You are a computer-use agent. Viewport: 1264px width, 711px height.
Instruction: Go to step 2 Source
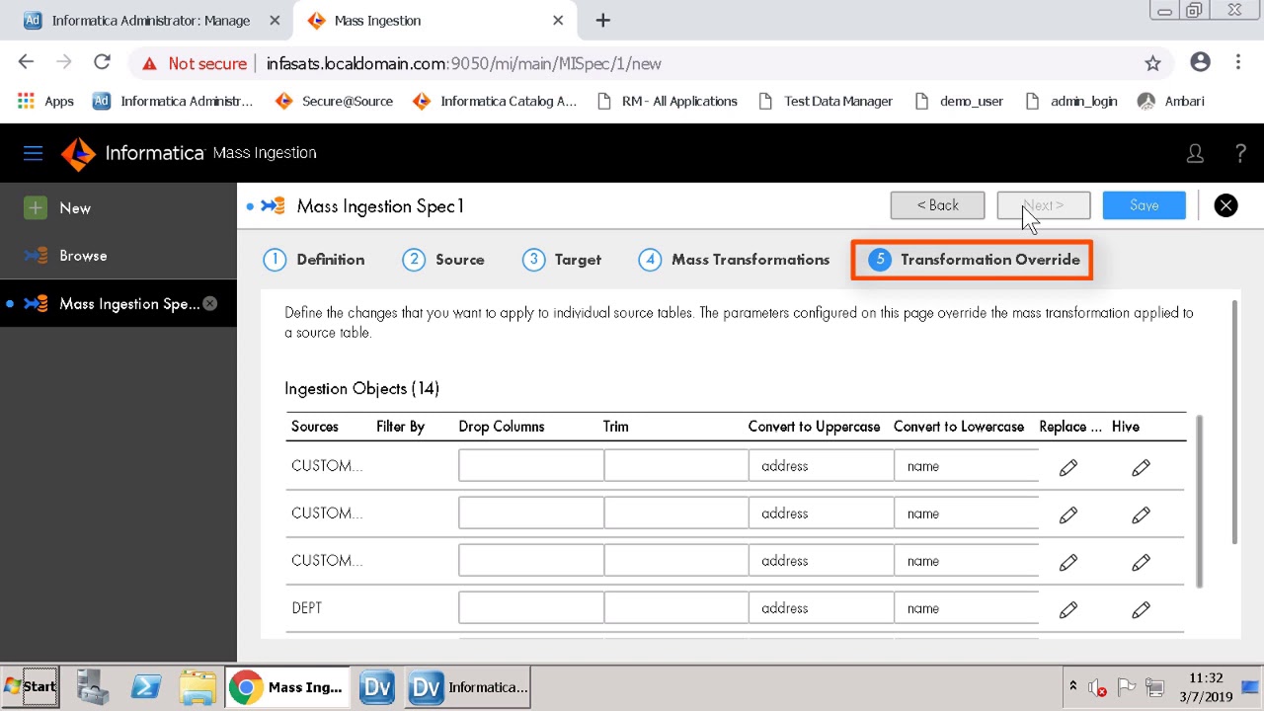(x=443, y=260)
